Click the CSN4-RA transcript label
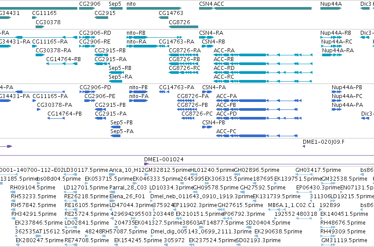The image size is (374, 247). pos(211,33)
